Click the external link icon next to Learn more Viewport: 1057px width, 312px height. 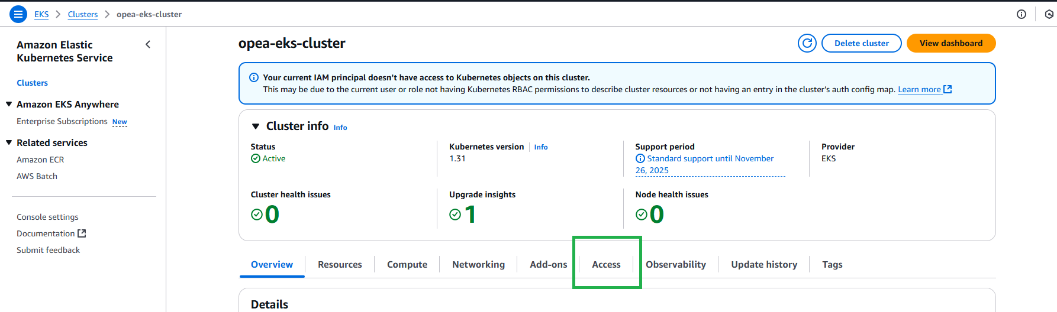[x=948, y=89]
